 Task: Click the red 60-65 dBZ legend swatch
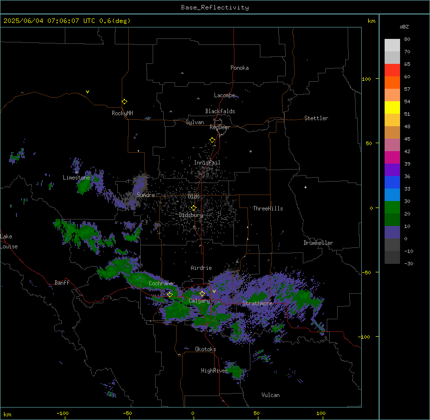[x=392, y=70]
